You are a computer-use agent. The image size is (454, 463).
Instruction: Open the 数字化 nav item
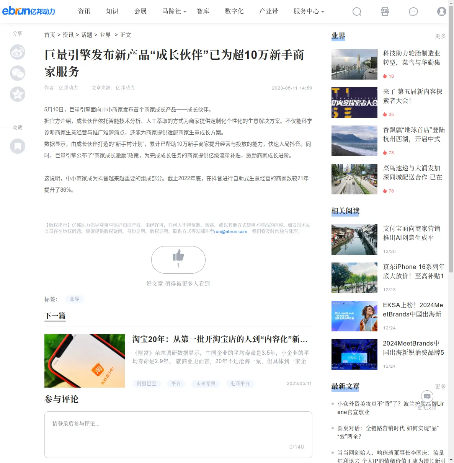point(234,11)
